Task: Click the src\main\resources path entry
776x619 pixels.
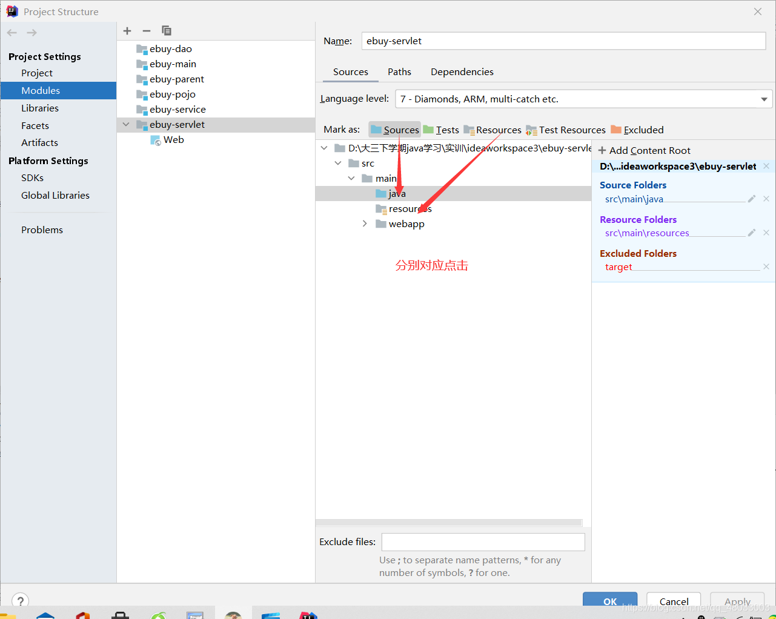Action: coord(647,233)
